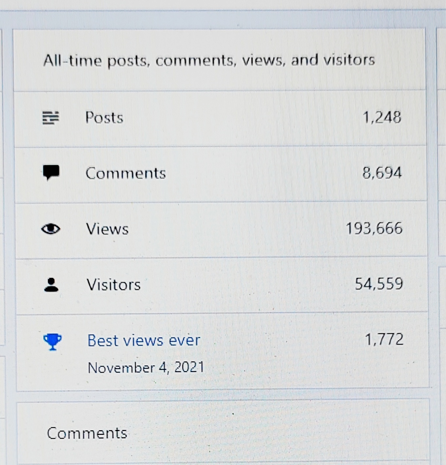
Task: Click the Posts list icon
Action: click(x=51, y=118)
